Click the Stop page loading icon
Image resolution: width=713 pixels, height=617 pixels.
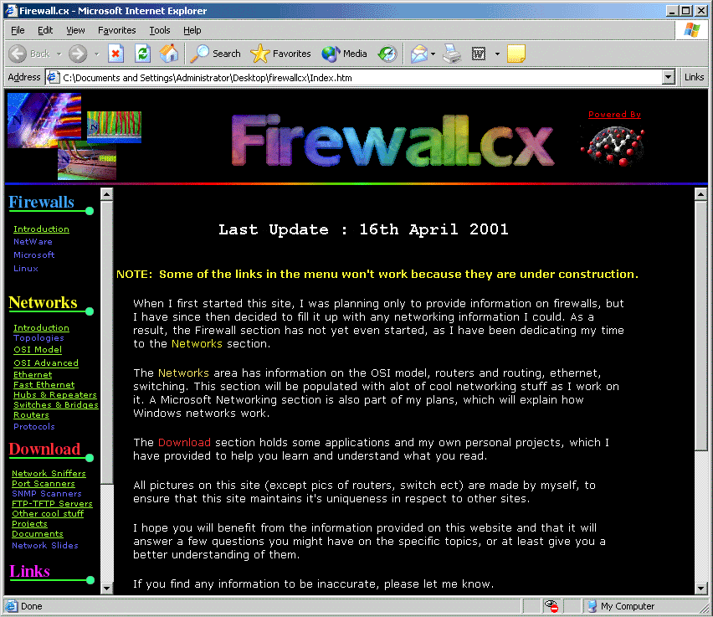(x=115, y=54)
